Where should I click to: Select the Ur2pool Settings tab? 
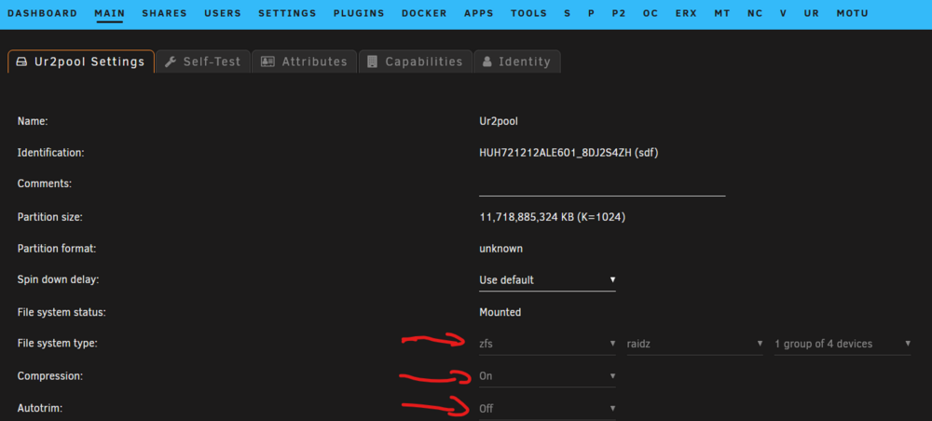coord(81,61)
